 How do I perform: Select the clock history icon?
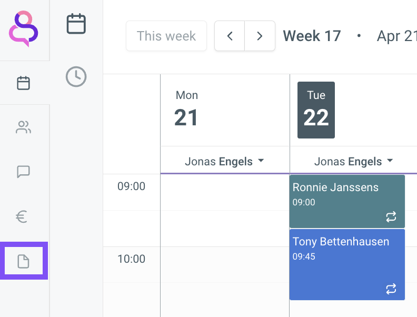pos(76,76)
